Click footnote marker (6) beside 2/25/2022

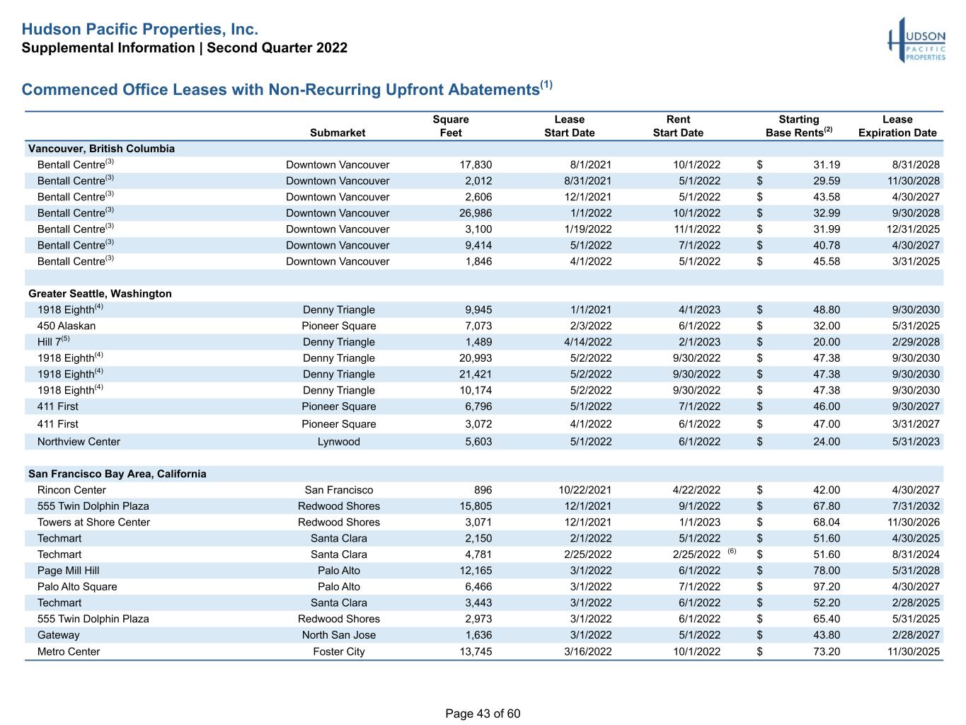(732, 551)
